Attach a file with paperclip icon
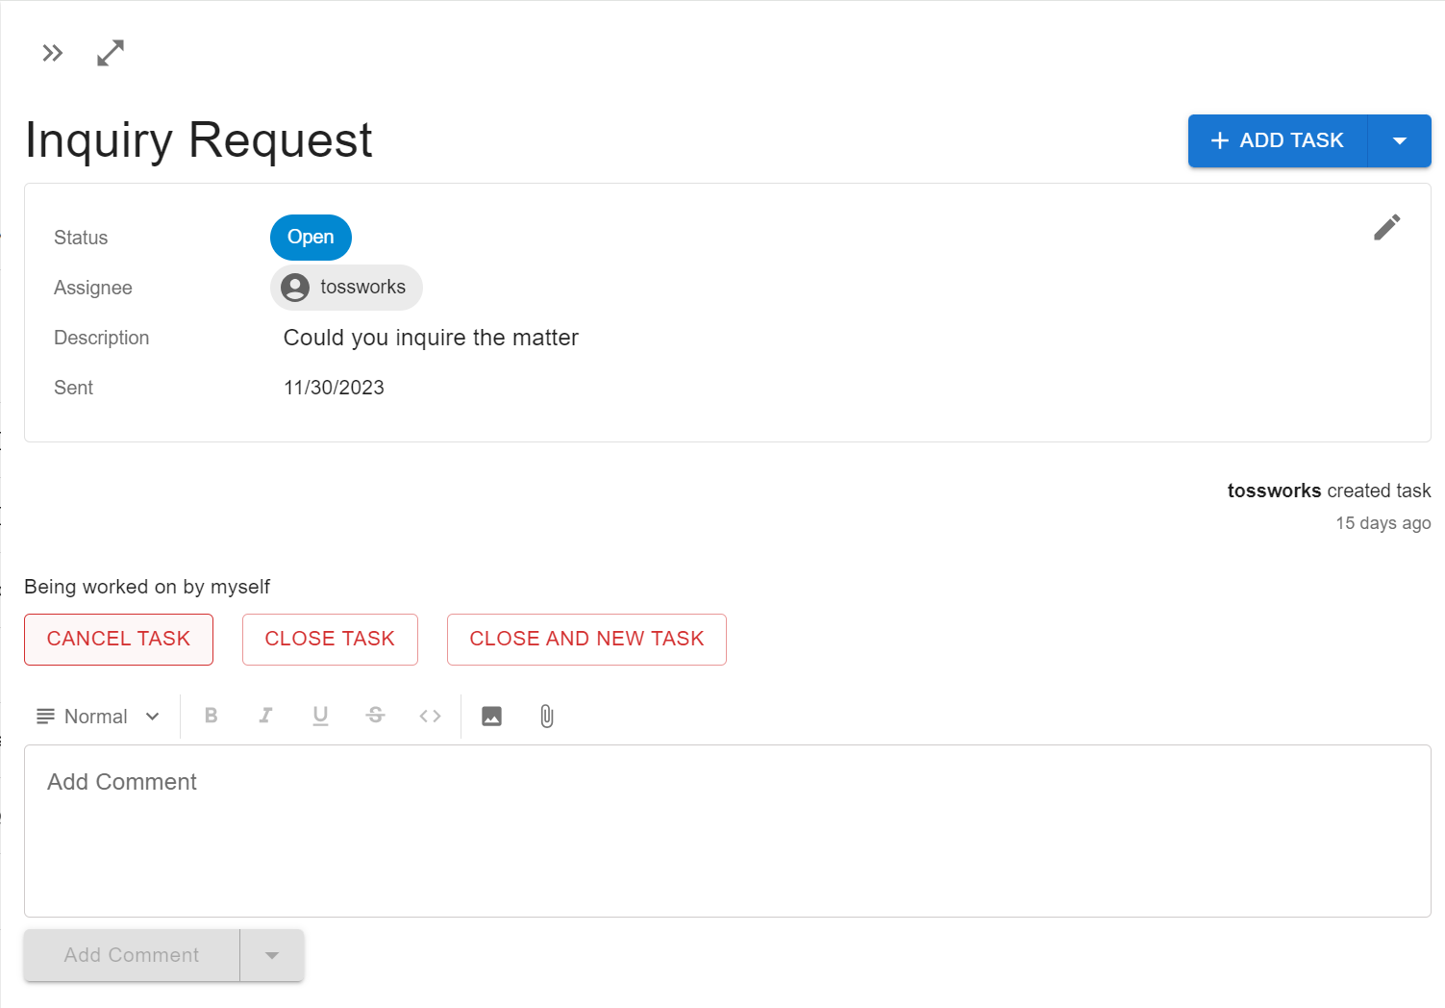The height and width of the screenshot is (1008, 1445). pos(546,716)
